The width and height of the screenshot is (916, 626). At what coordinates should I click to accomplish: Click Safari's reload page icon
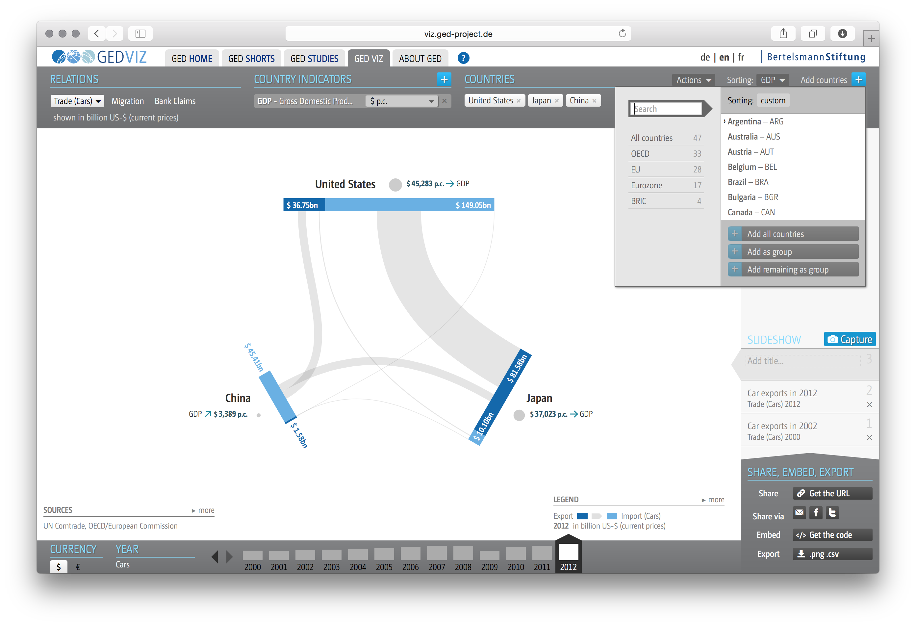click(x=623, y=34)
